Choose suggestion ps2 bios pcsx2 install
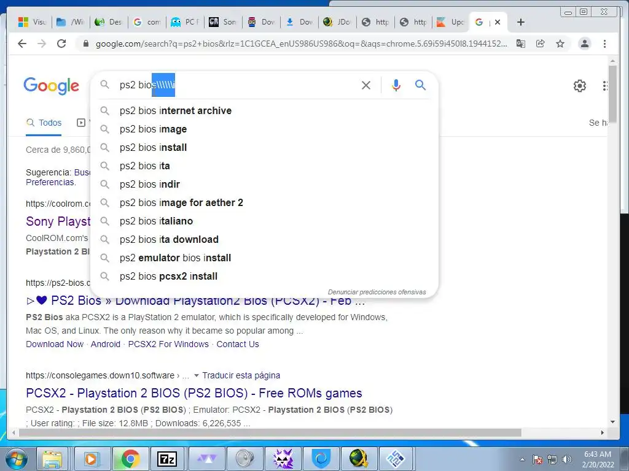The width and height of the screenshot is (629, 471). (265, 277)
